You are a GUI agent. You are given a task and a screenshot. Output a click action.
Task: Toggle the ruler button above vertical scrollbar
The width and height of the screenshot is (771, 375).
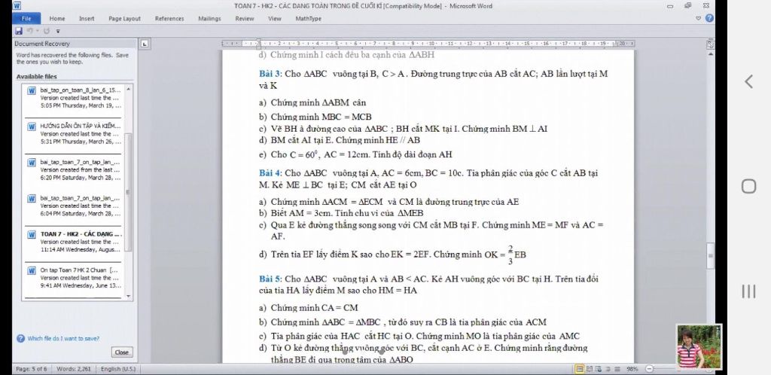pyautogui.click(x=710, y=44)
